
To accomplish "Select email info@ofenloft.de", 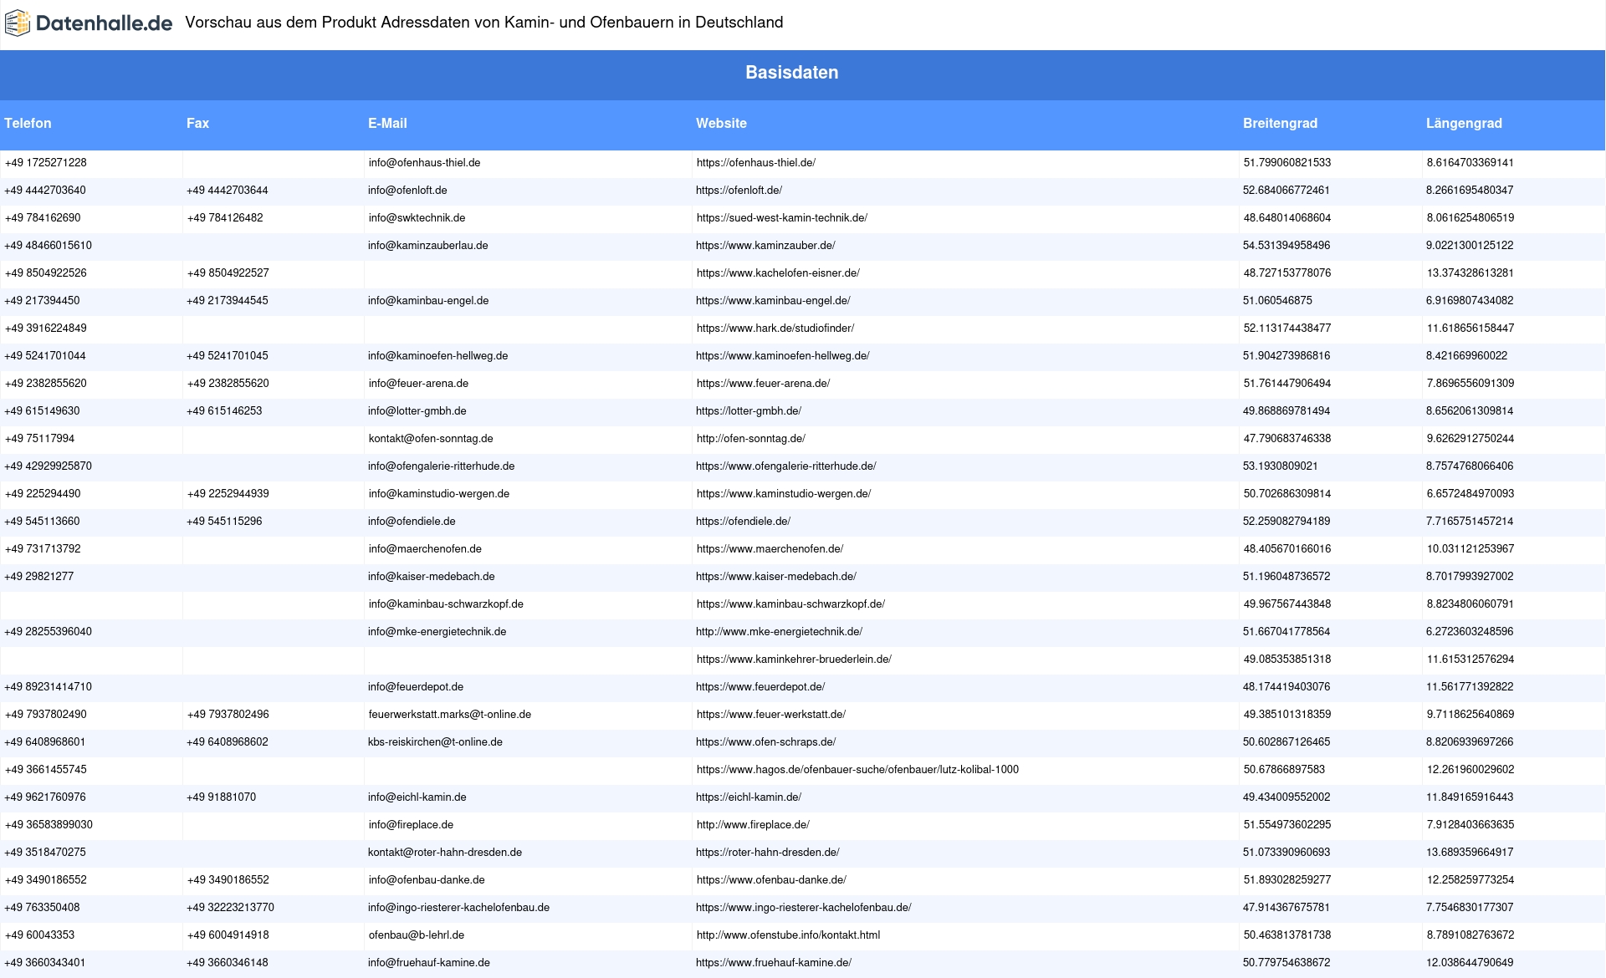I will click(x=407, y=191).
